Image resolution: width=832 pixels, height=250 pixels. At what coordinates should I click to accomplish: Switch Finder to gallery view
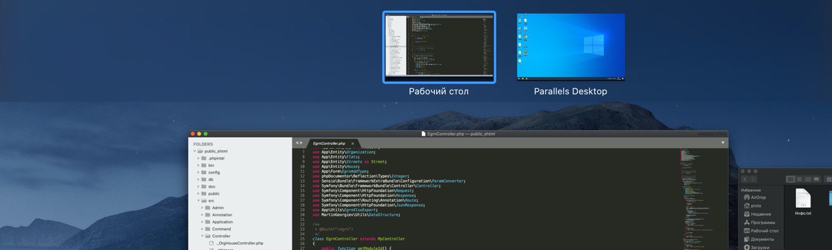point(817,179)
